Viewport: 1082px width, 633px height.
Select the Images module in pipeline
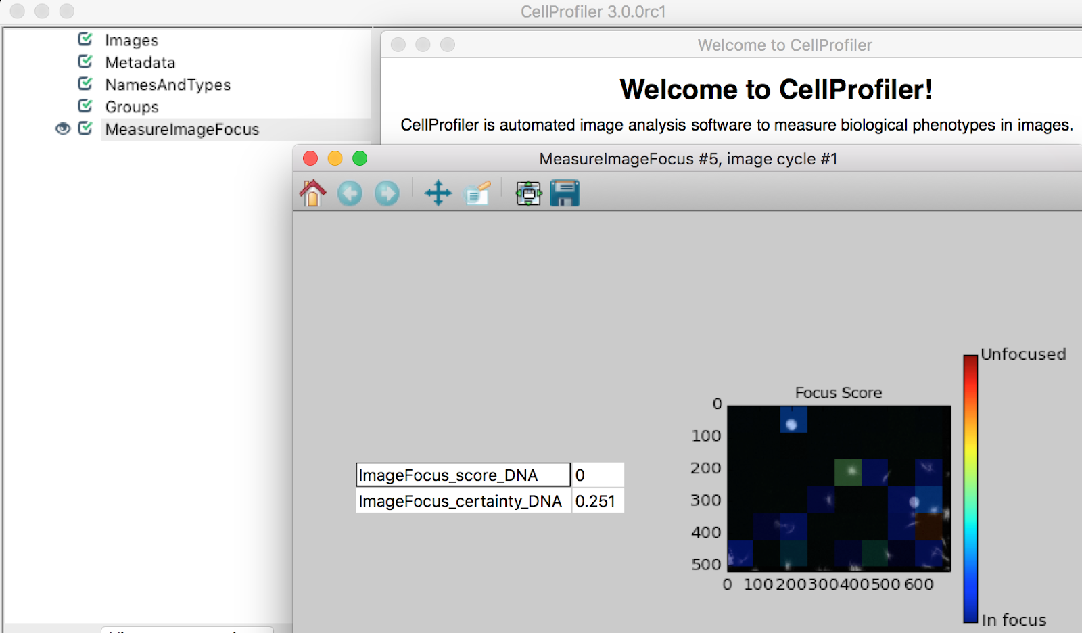(132, 41)
